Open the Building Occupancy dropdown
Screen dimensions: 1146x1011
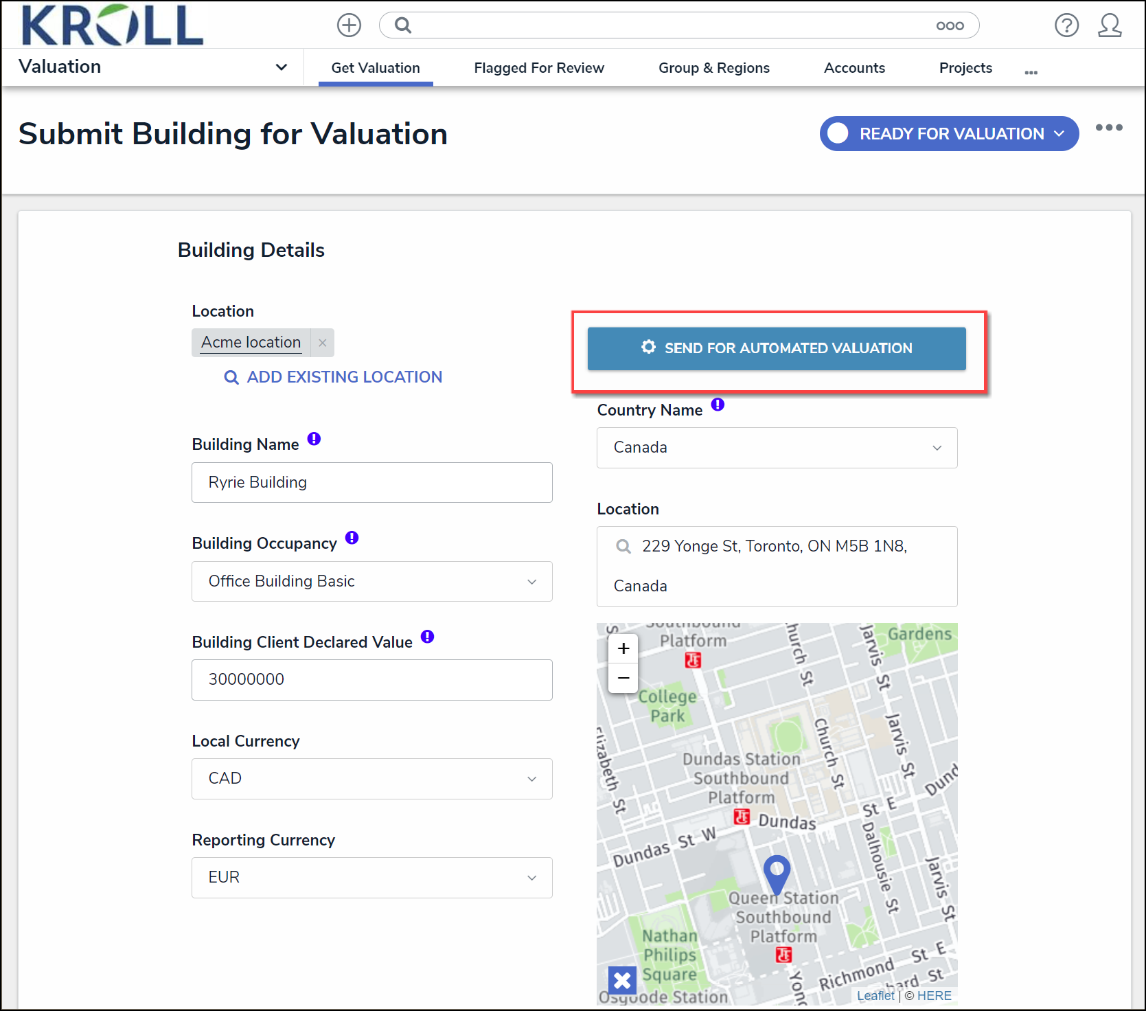371,582
